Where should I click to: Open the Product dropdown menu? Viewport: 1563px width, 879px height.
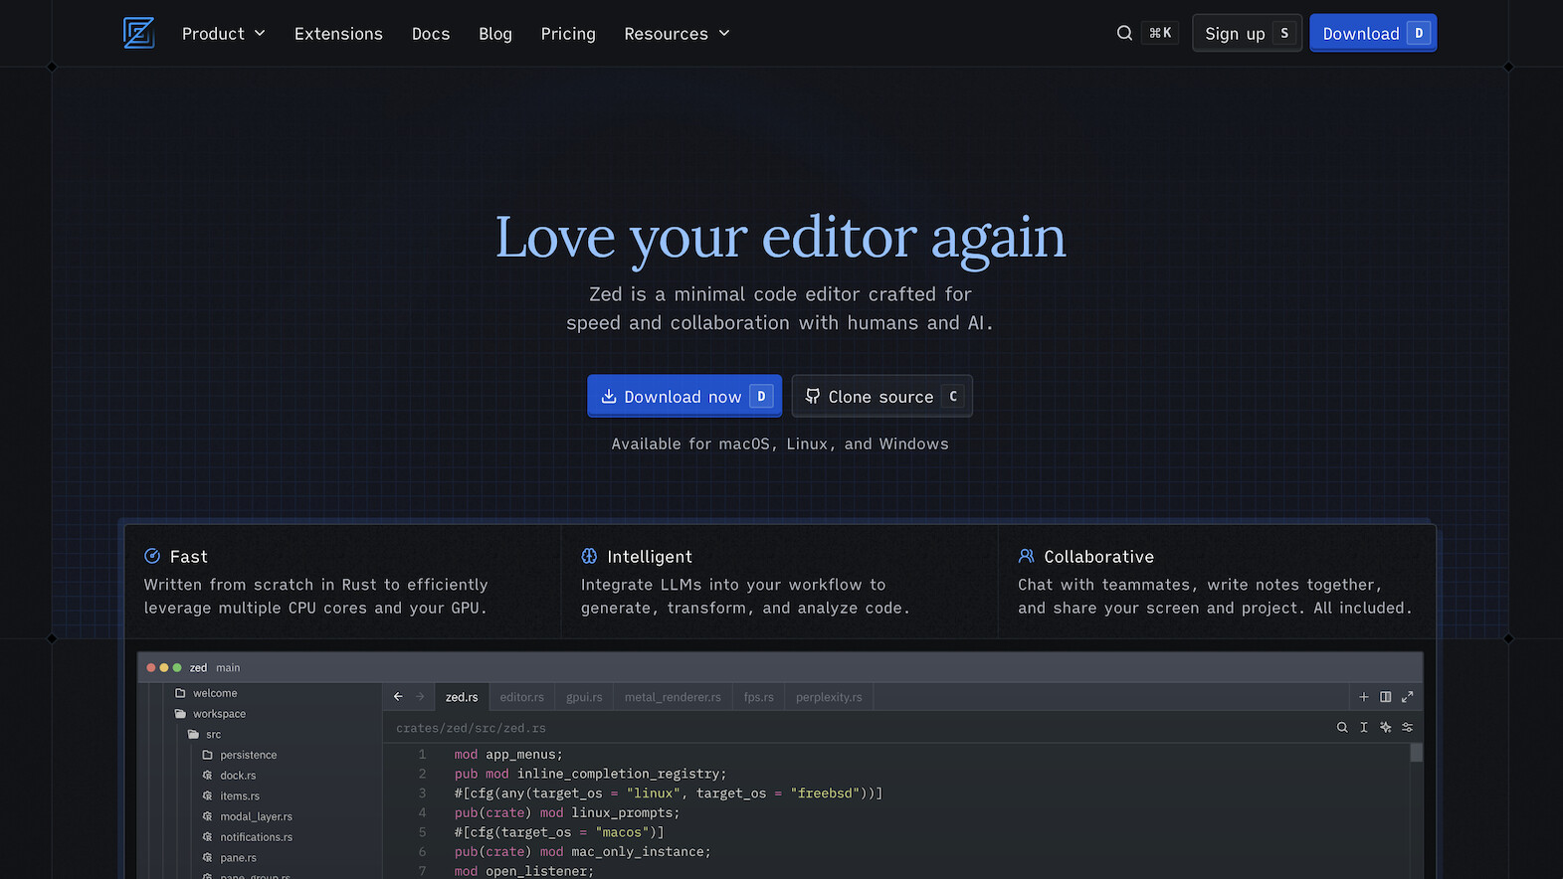coord(224,34)
